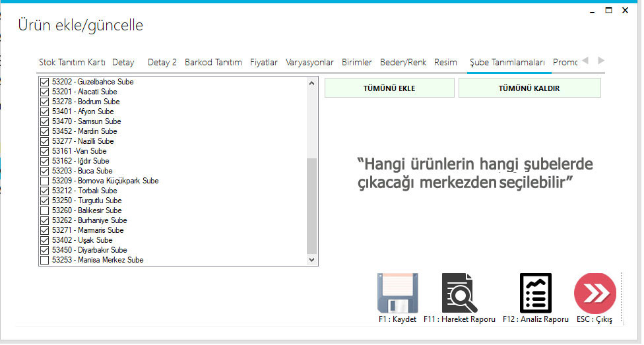Click the F1 : Kaydet label text
The image size is (644, 345).
click(x=398, y=319)
